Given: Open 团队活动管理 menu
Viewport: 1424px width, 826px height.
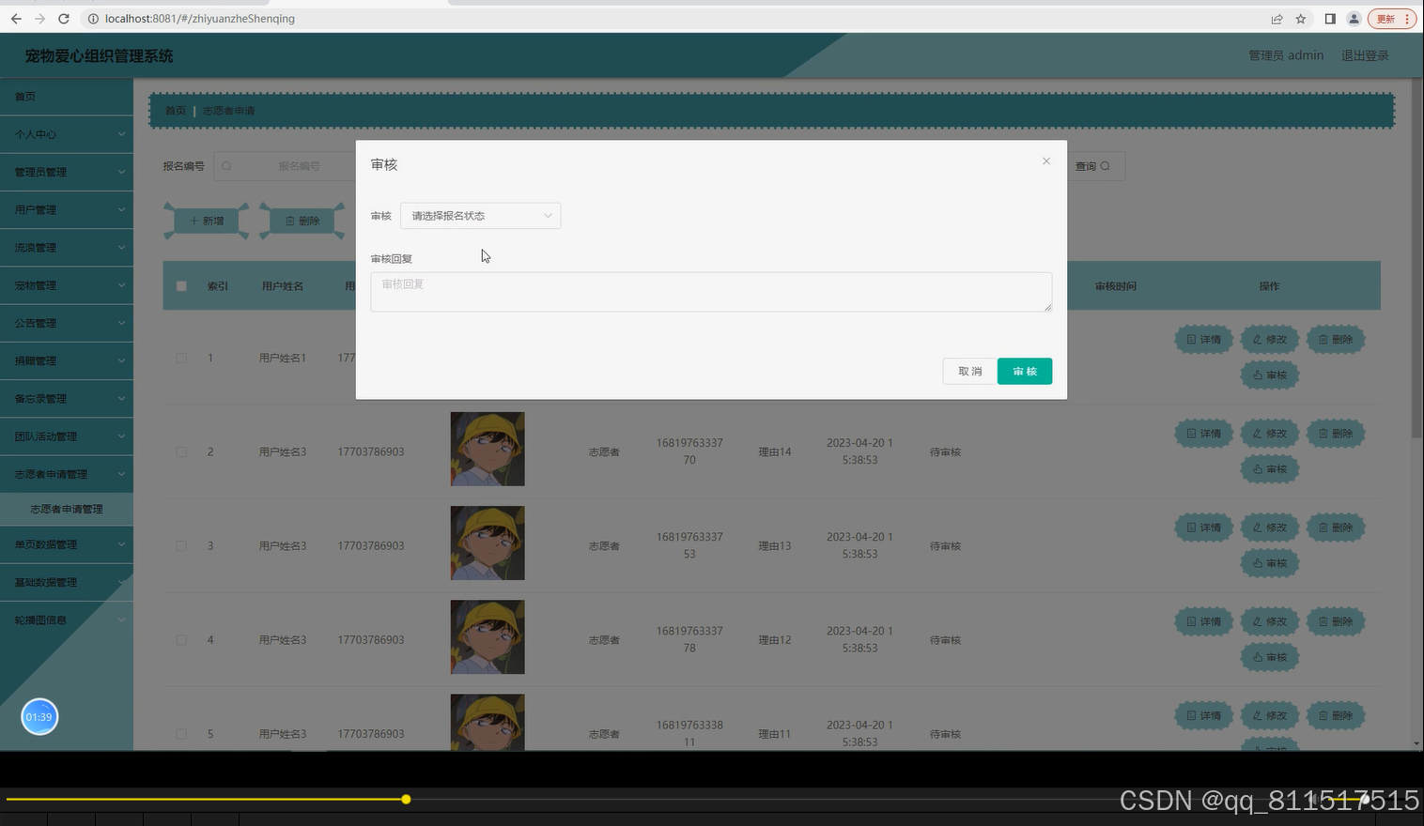Looking at the screenshot, I should (66, 436).
